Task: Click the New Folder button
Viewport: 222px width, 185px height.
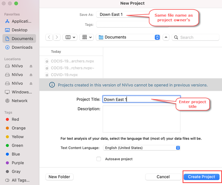Action: click(60, 177)
